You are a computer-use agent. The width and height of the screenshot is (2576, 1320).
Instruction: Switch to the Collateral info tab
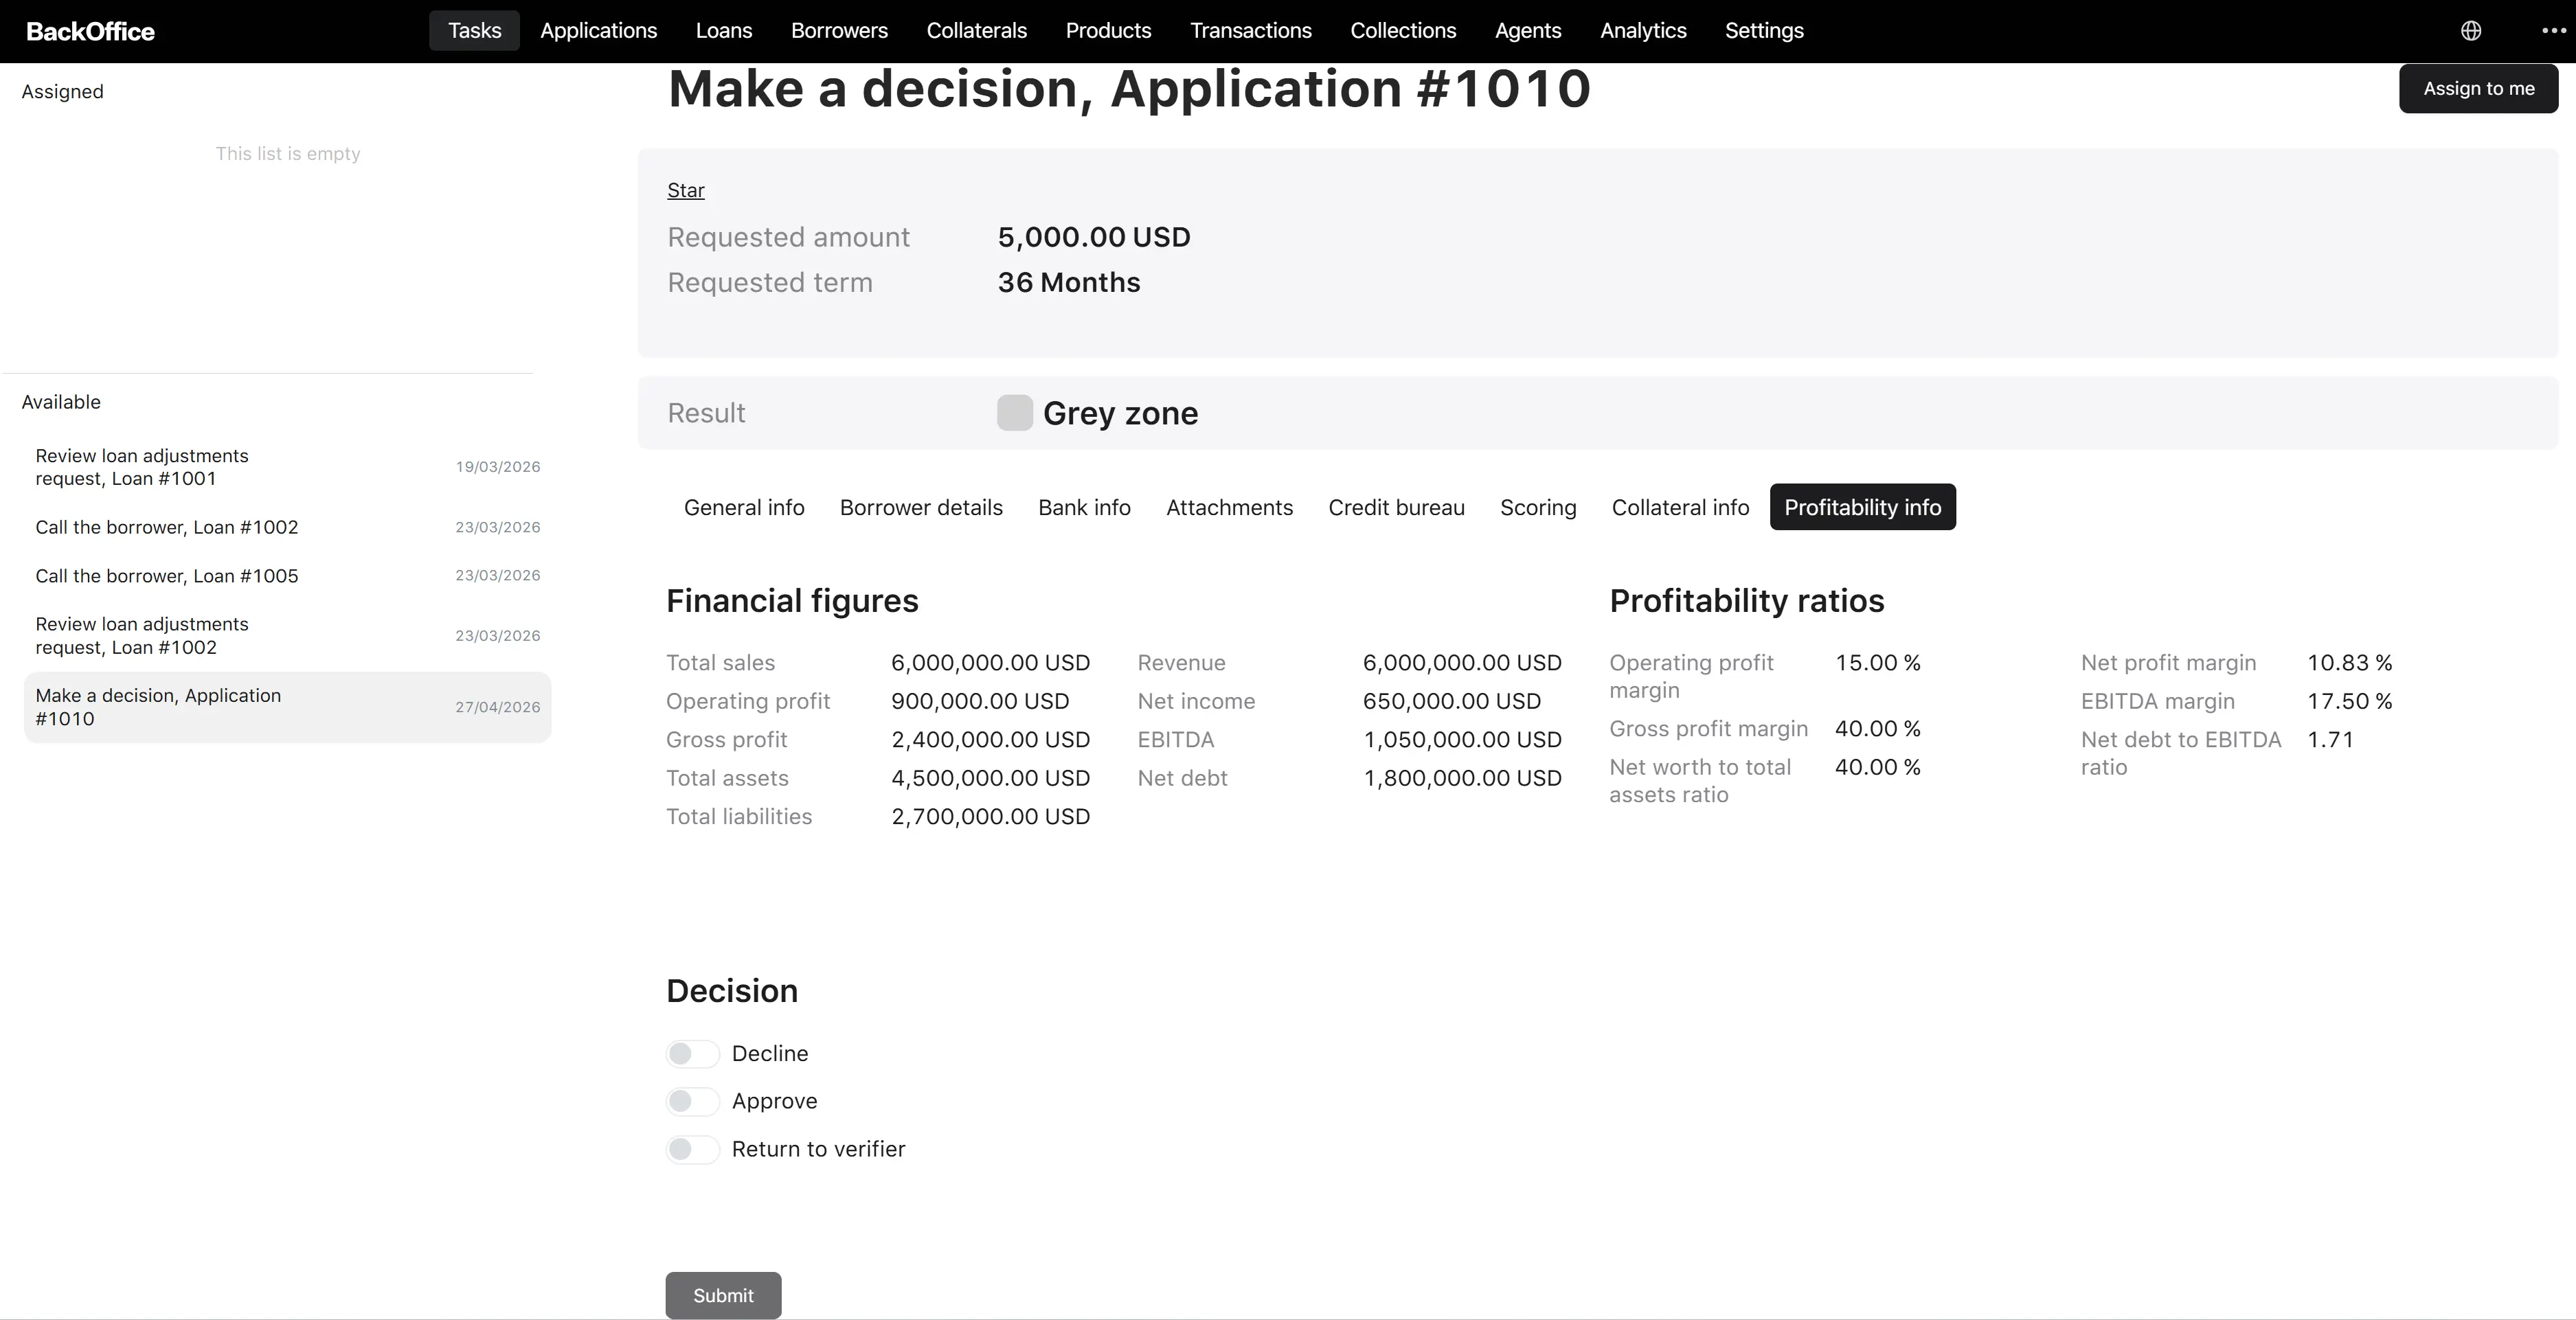1680,508
